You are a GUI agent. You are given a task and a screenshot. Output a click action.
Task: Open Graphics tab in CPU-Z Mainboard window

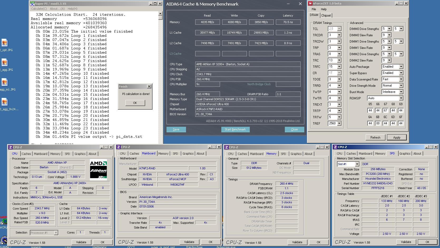pos(188,154)
